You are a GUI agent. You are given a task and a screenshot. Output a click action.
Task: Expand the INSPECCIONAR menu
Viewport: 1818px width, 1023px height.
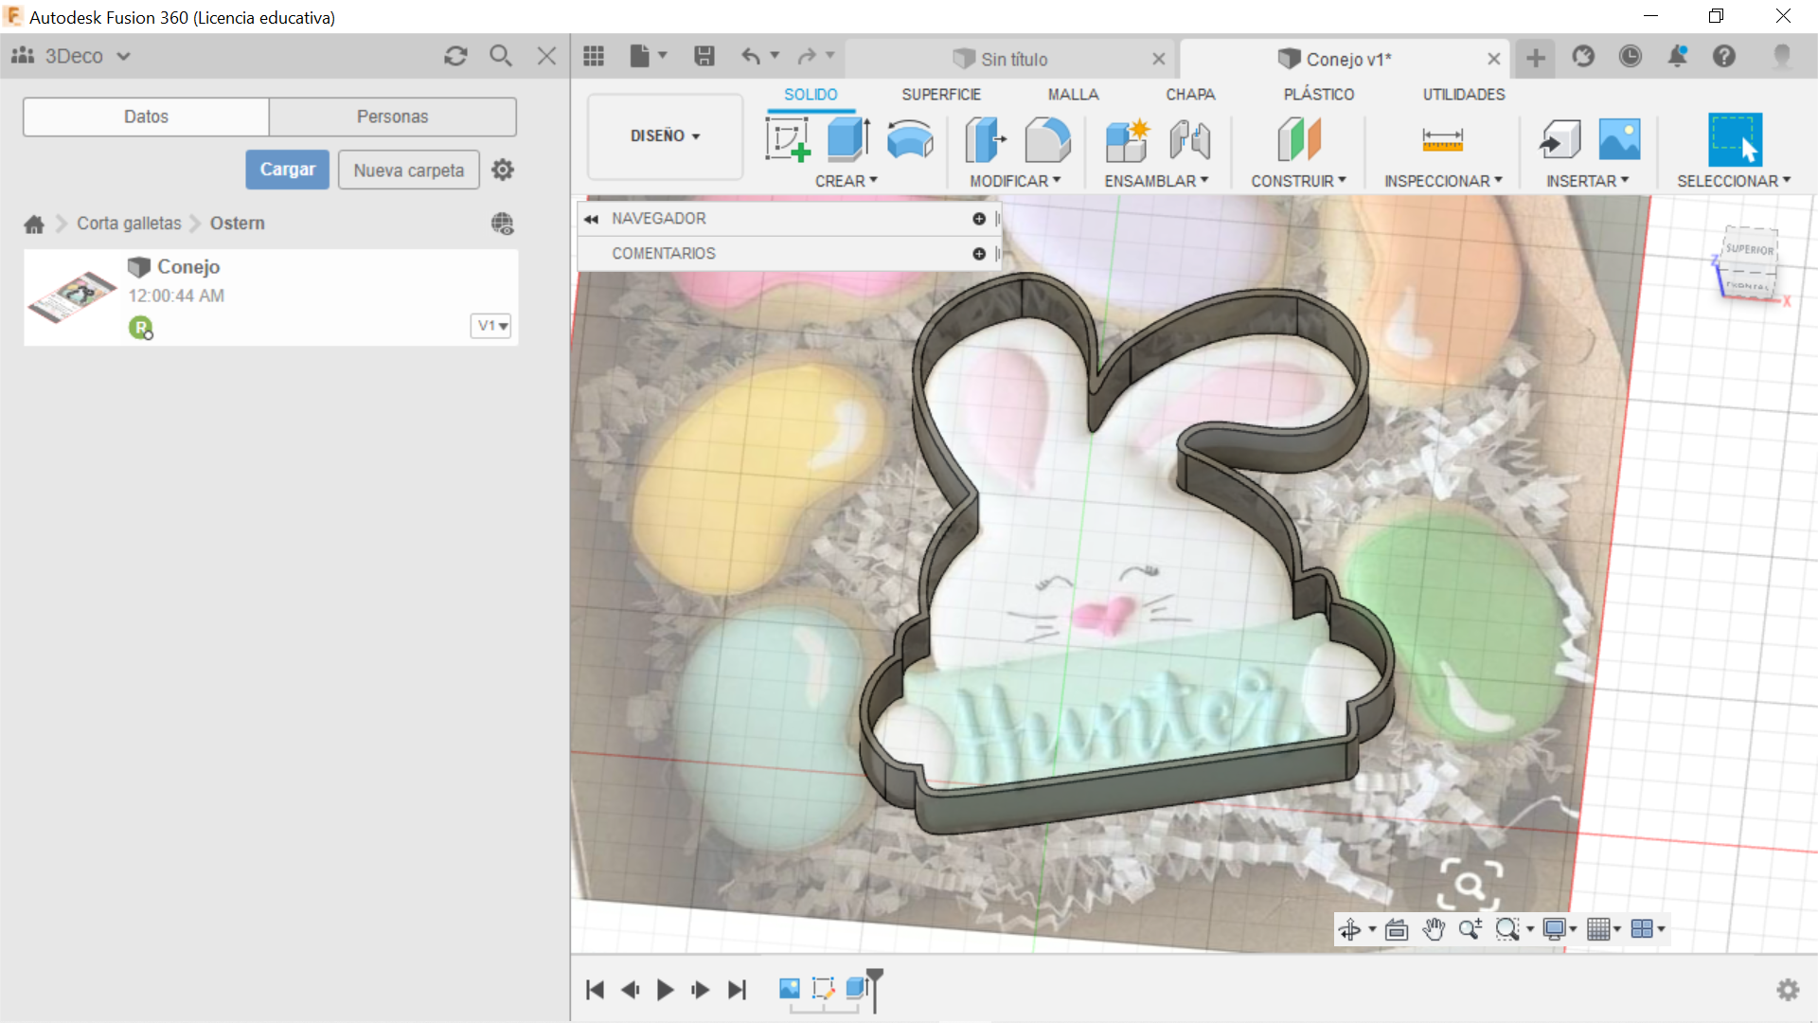[1443, 181]
